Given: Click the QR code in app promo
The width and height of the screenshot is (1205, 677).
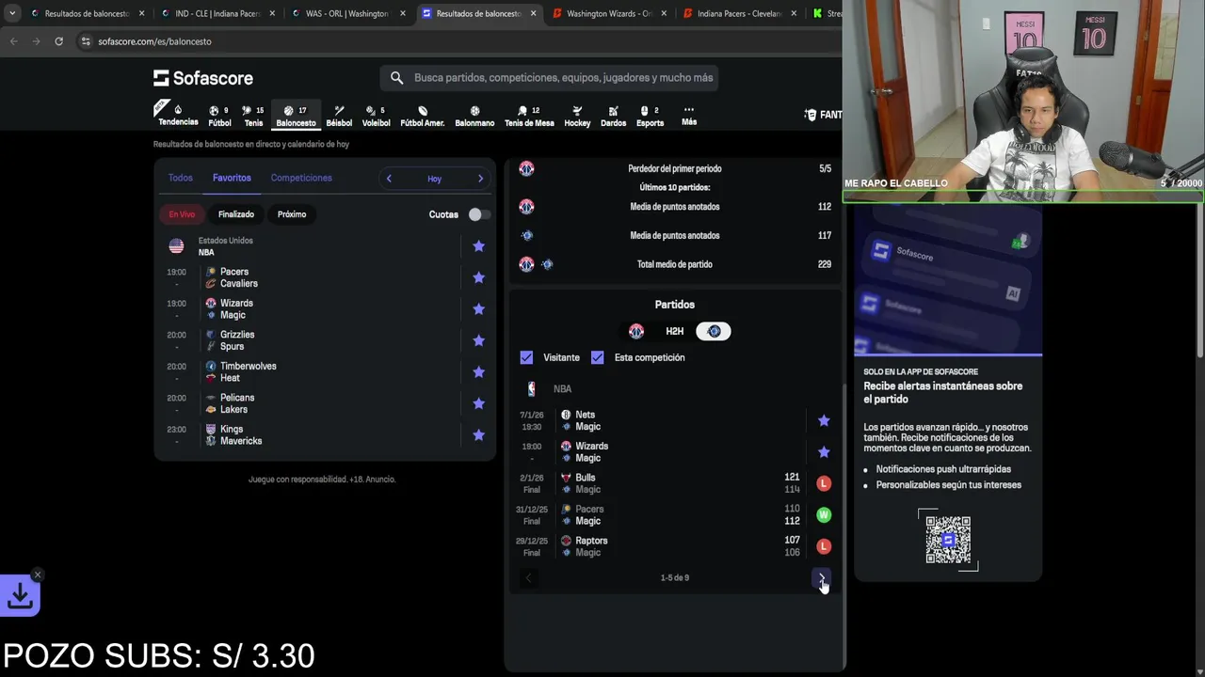Looking at the screenshot, I should click(948, 540).
